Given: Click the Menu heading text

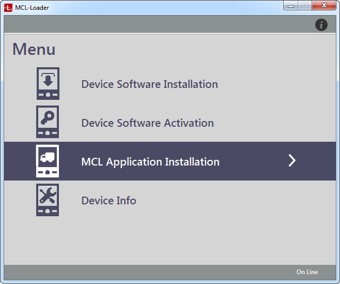Looking at the screenshot, I should [34, 49].
